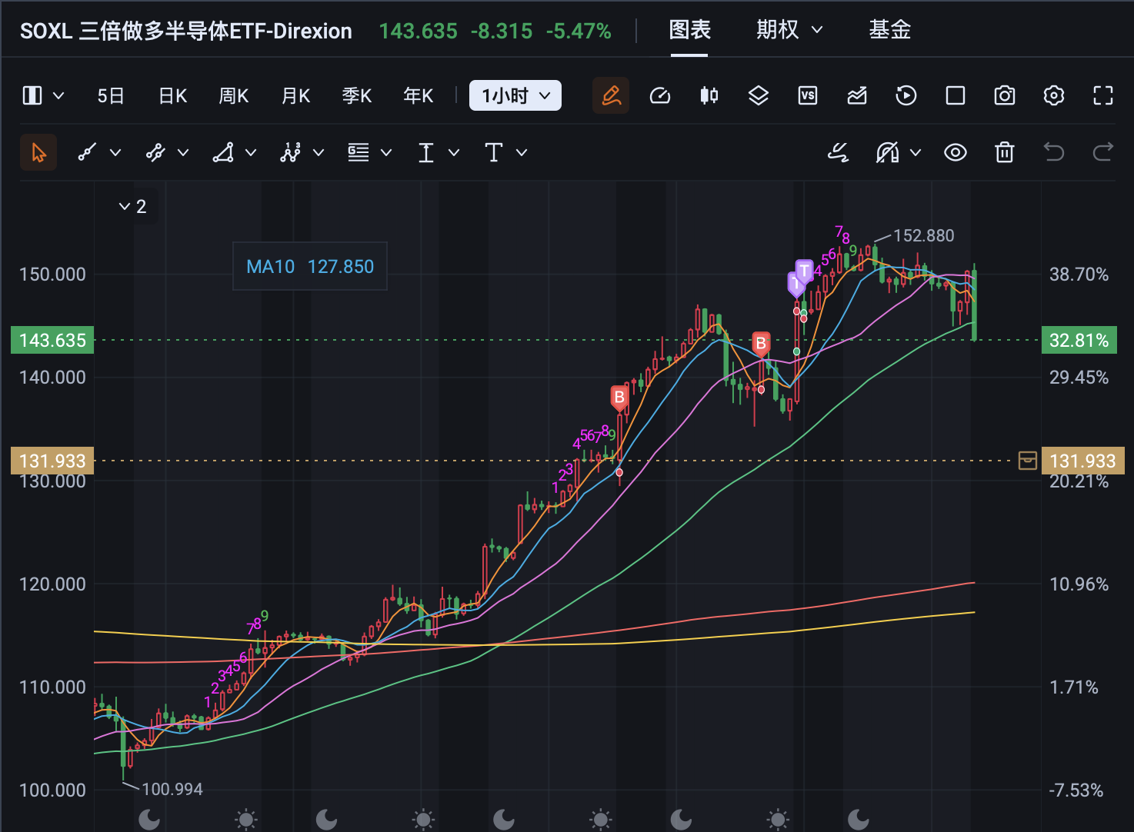Click the VS compare icon

click(x=808, y=95)
